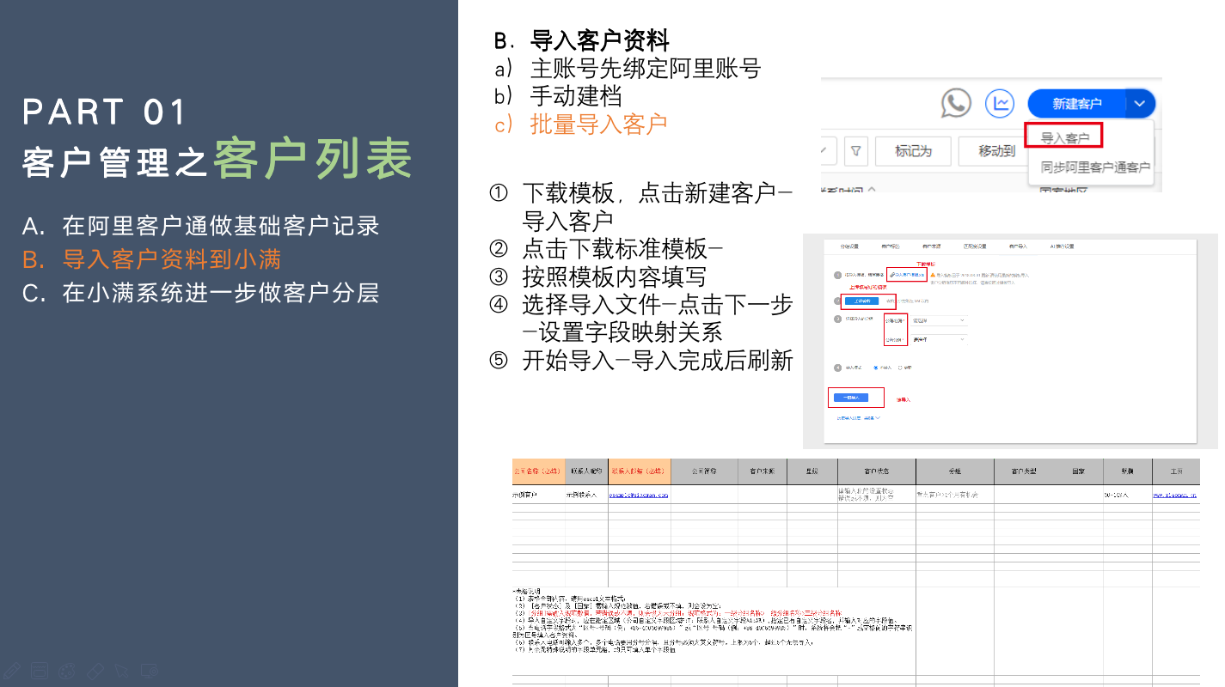Viewport: 1225px width, 687px height.
Task: Select the pen annotation tool
Action: [11, 669]
